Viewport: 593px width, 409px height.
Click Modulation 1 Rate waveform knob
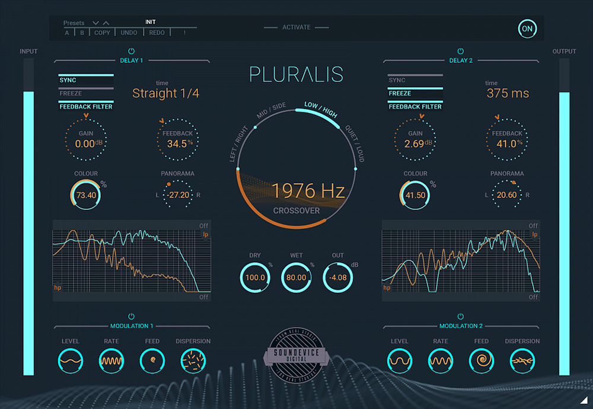tap(111, 361)
